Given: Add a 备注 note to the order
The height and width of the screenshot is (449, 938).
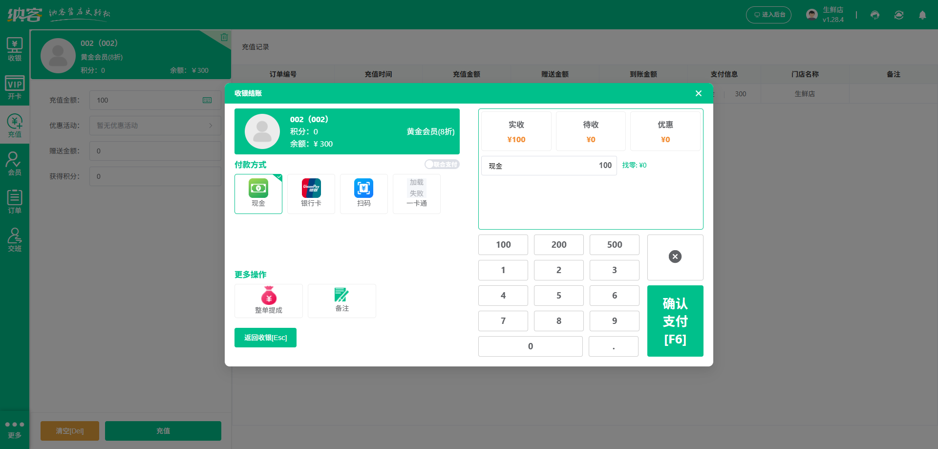Looking at the screenshot, I should click(x=341, y=300).
